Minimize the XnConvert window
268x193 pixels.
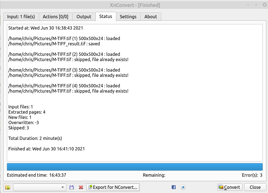click(248, 5)
